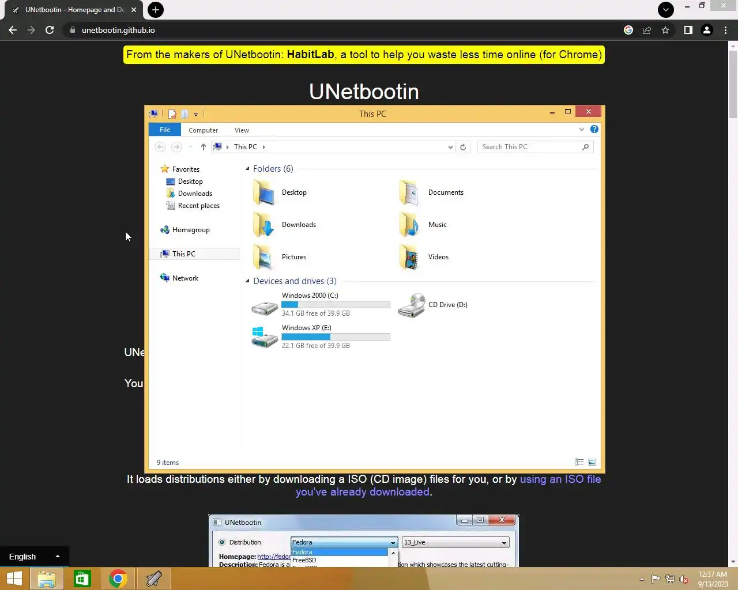Open the Desktop folder icon in Folders
The height and width of the screenshot is (590, 738).
(x=264, y=192)
